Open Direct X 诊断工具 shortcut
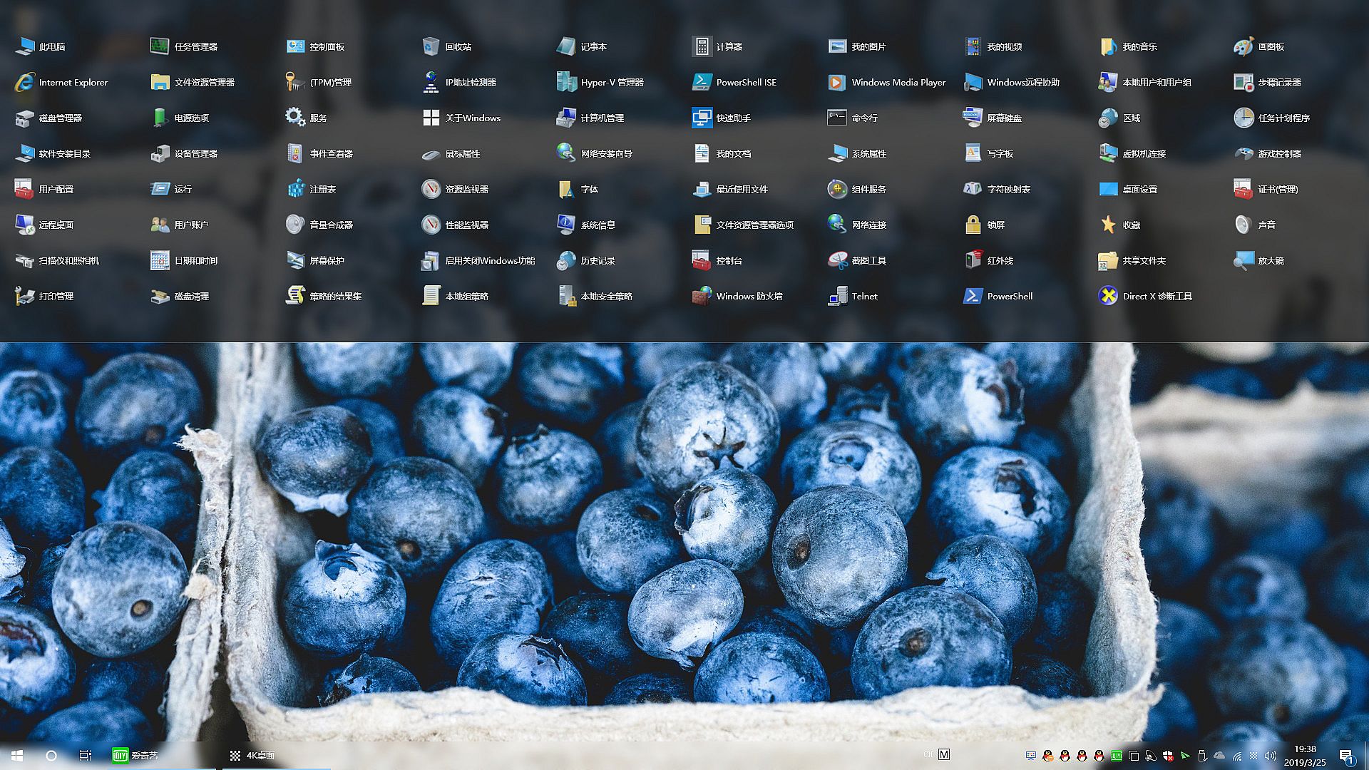1369x770 pixels. click(x=1108, y=296)
